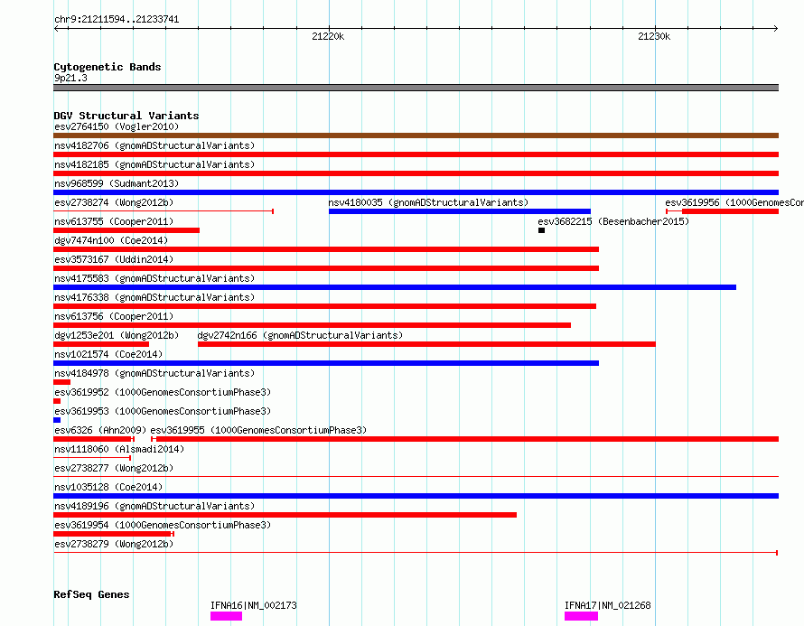Click the black esv3682215 variant marker
This screenshot has height=626, width=804.
point(541,230)
